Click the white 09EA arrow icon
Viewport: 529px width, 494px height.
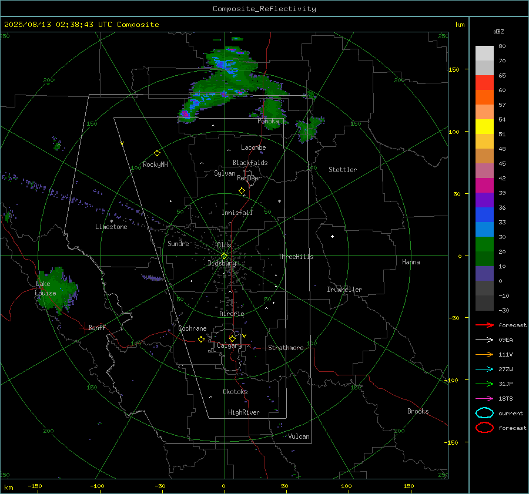click(x=484, y=340)
